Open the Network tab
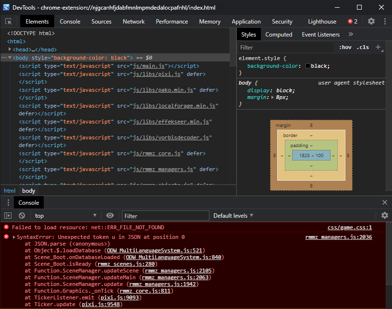Viewport: 392px width, 309px height. click(134, 22)
